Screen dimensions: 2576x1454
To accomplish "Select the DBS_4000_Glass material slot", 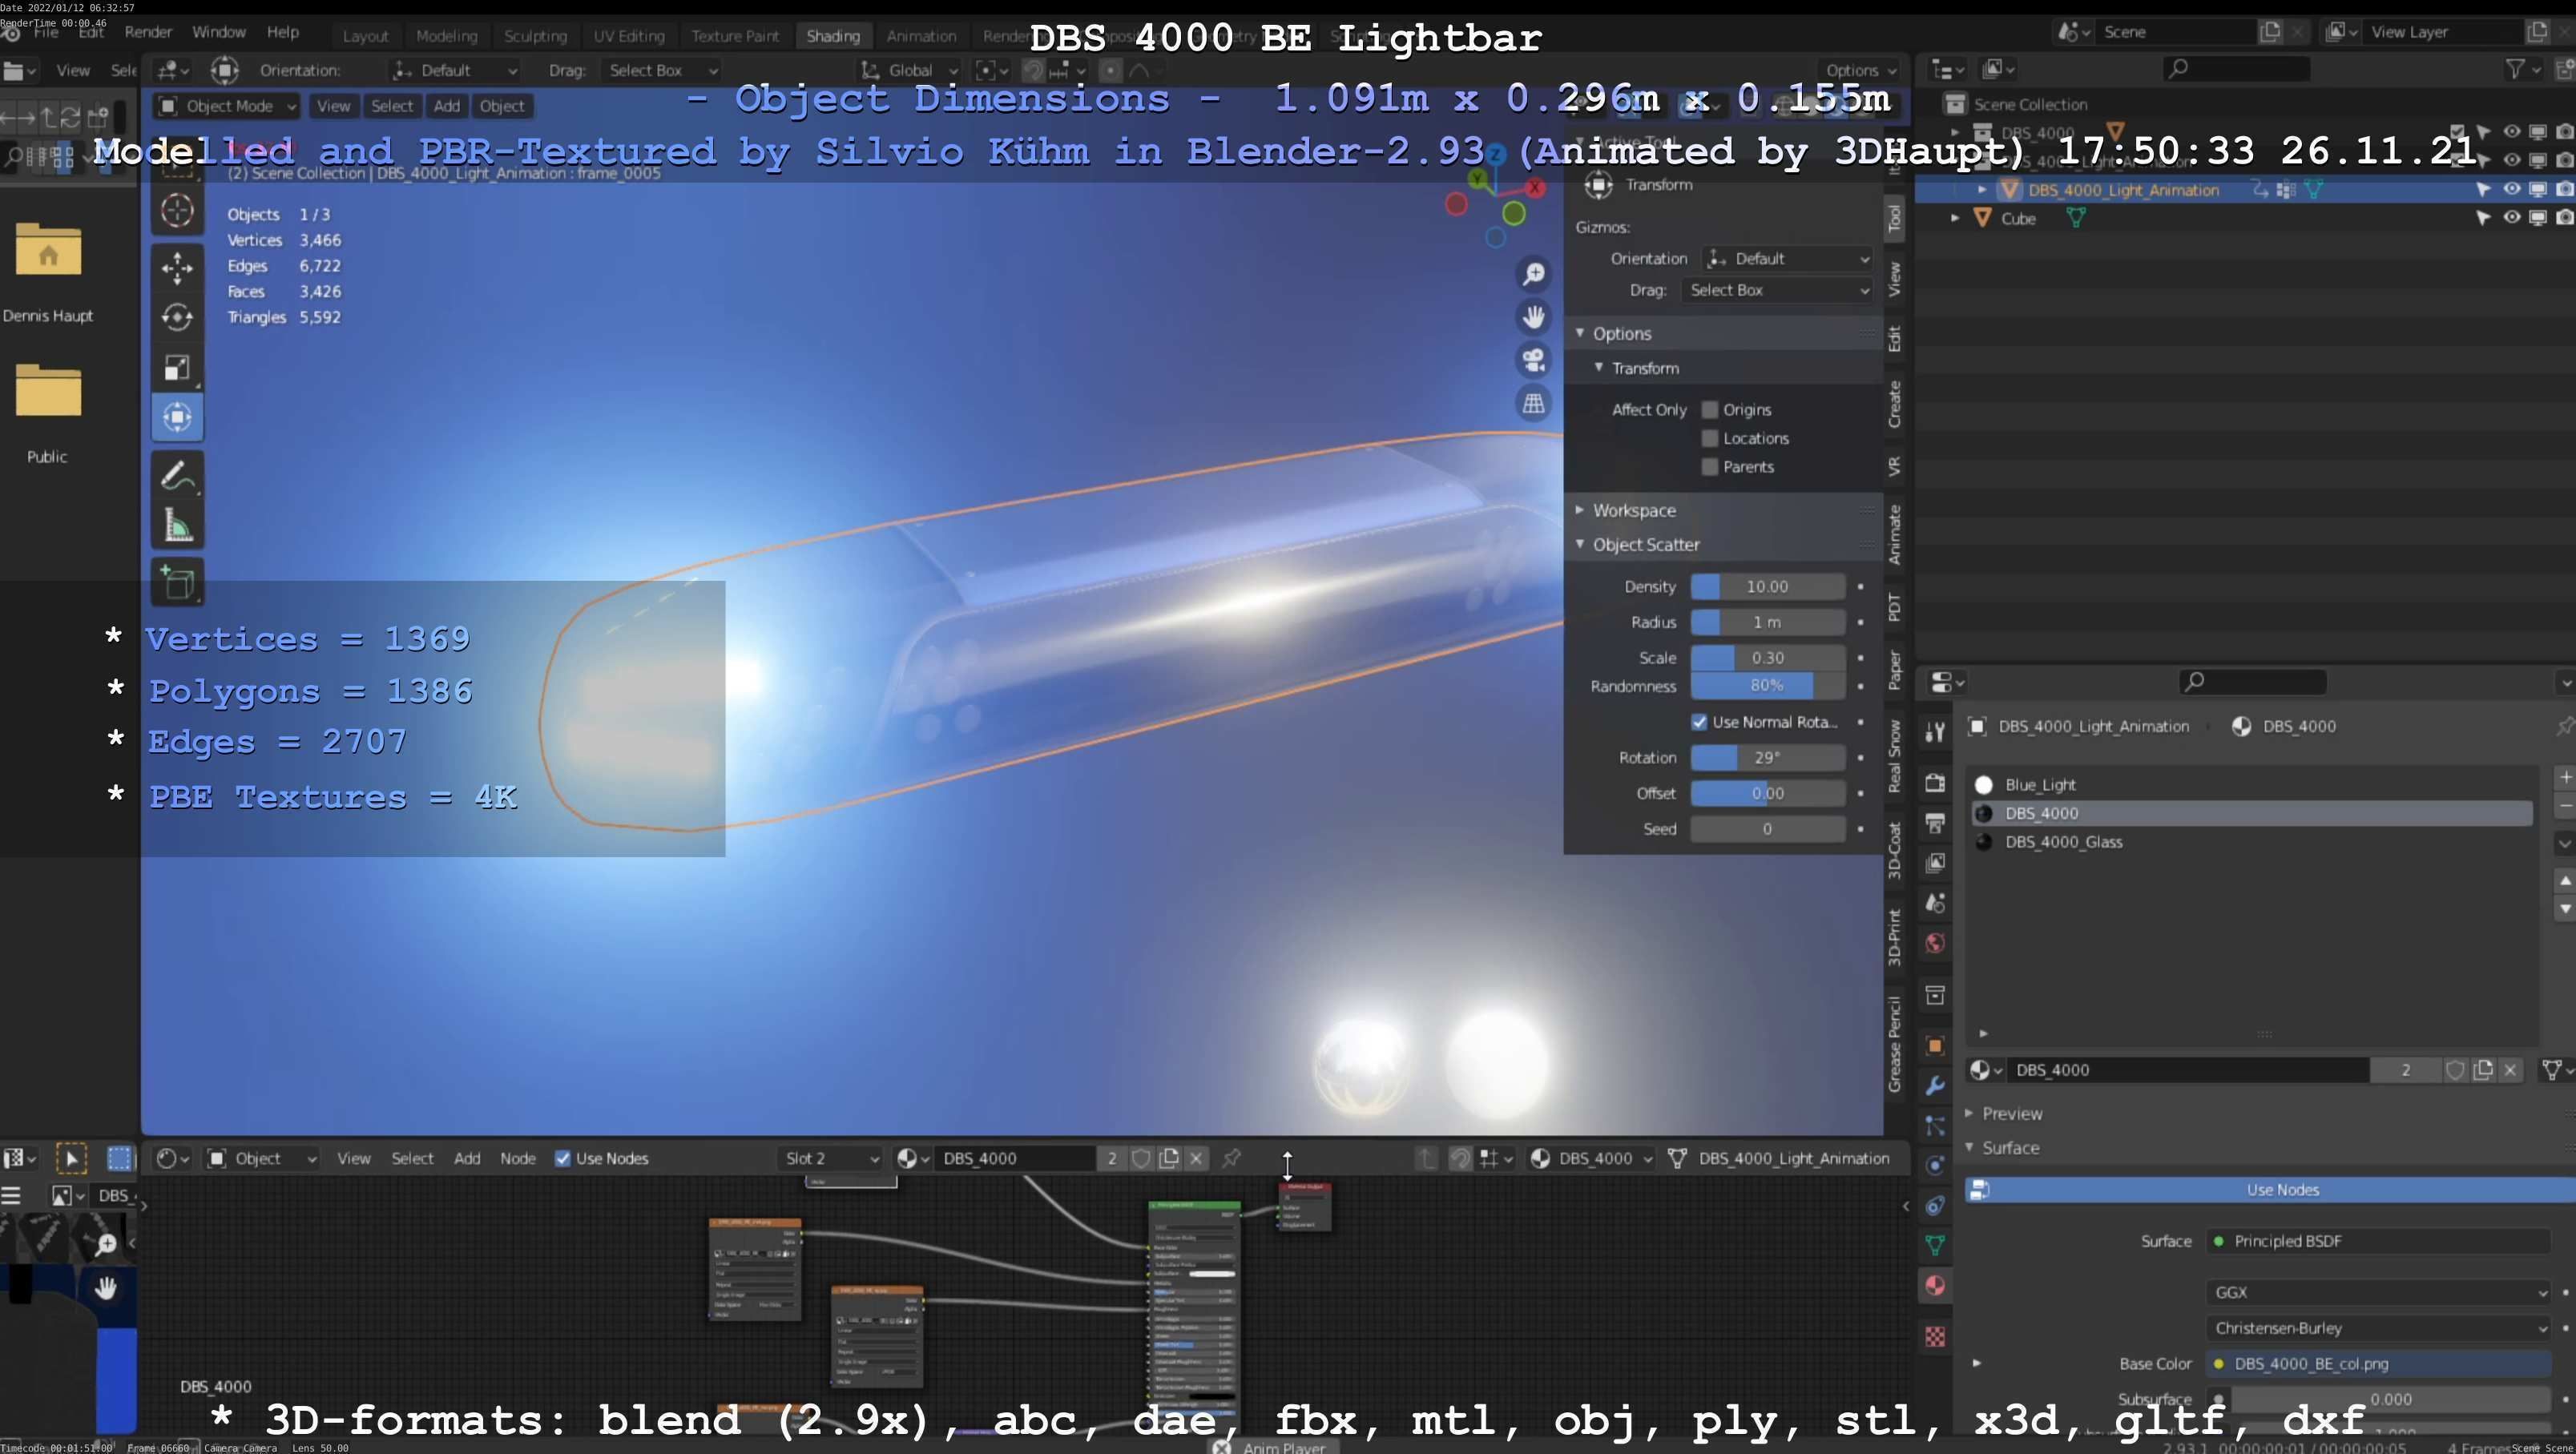I will 2252,842.
